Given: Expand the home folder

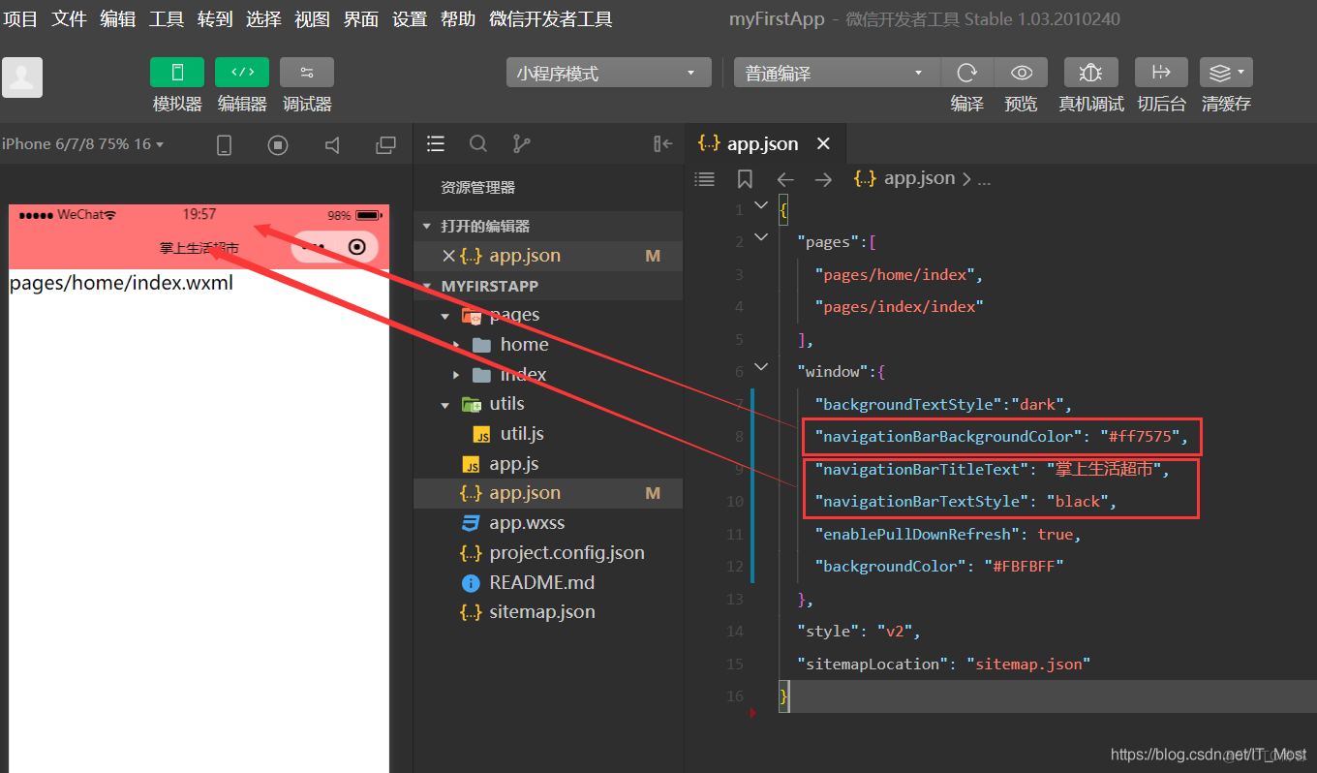Looking at the screenshot, I should pyautogui.click(x=457, y=345).
